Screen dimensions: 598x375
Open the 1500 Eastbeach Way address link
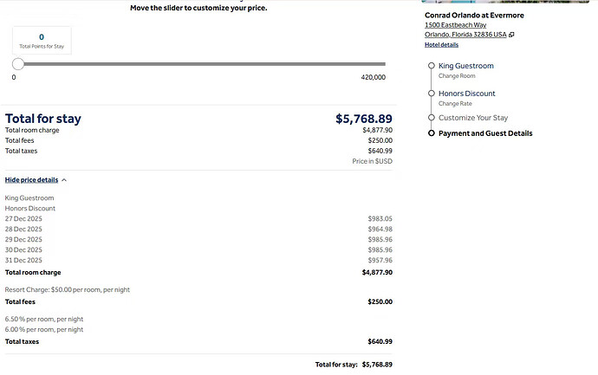[x=455, y=25]
